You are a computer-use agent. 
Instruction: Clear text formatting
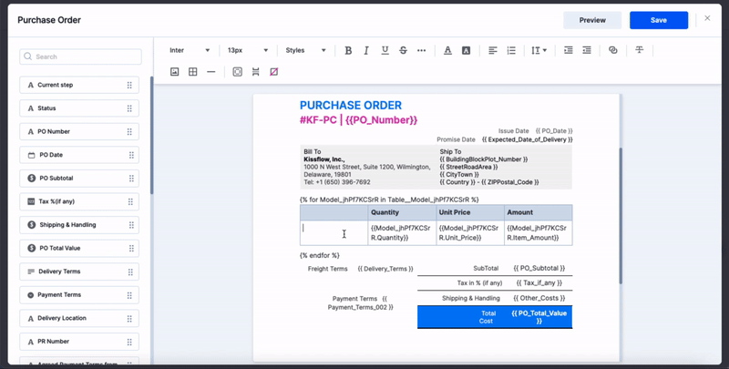(x=640, y=50)
